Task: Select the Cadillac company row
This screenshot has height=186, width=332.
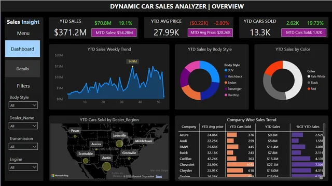Action: point(251,159)
